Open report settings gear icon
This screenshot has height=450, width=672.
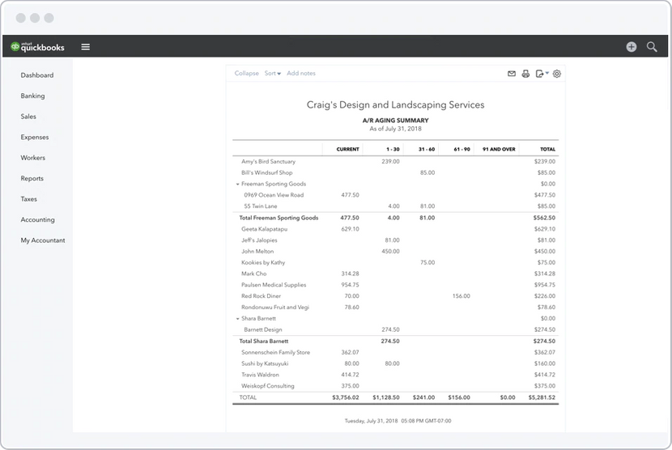pos(557,74)
